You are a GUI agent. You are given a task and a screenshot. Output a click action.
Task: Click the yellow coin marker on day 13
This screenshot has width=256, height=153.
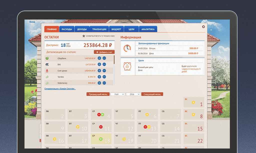point(149,127)
